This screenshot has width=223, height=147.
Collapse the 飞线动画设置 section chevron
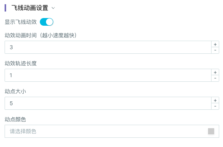coord(53,8)
